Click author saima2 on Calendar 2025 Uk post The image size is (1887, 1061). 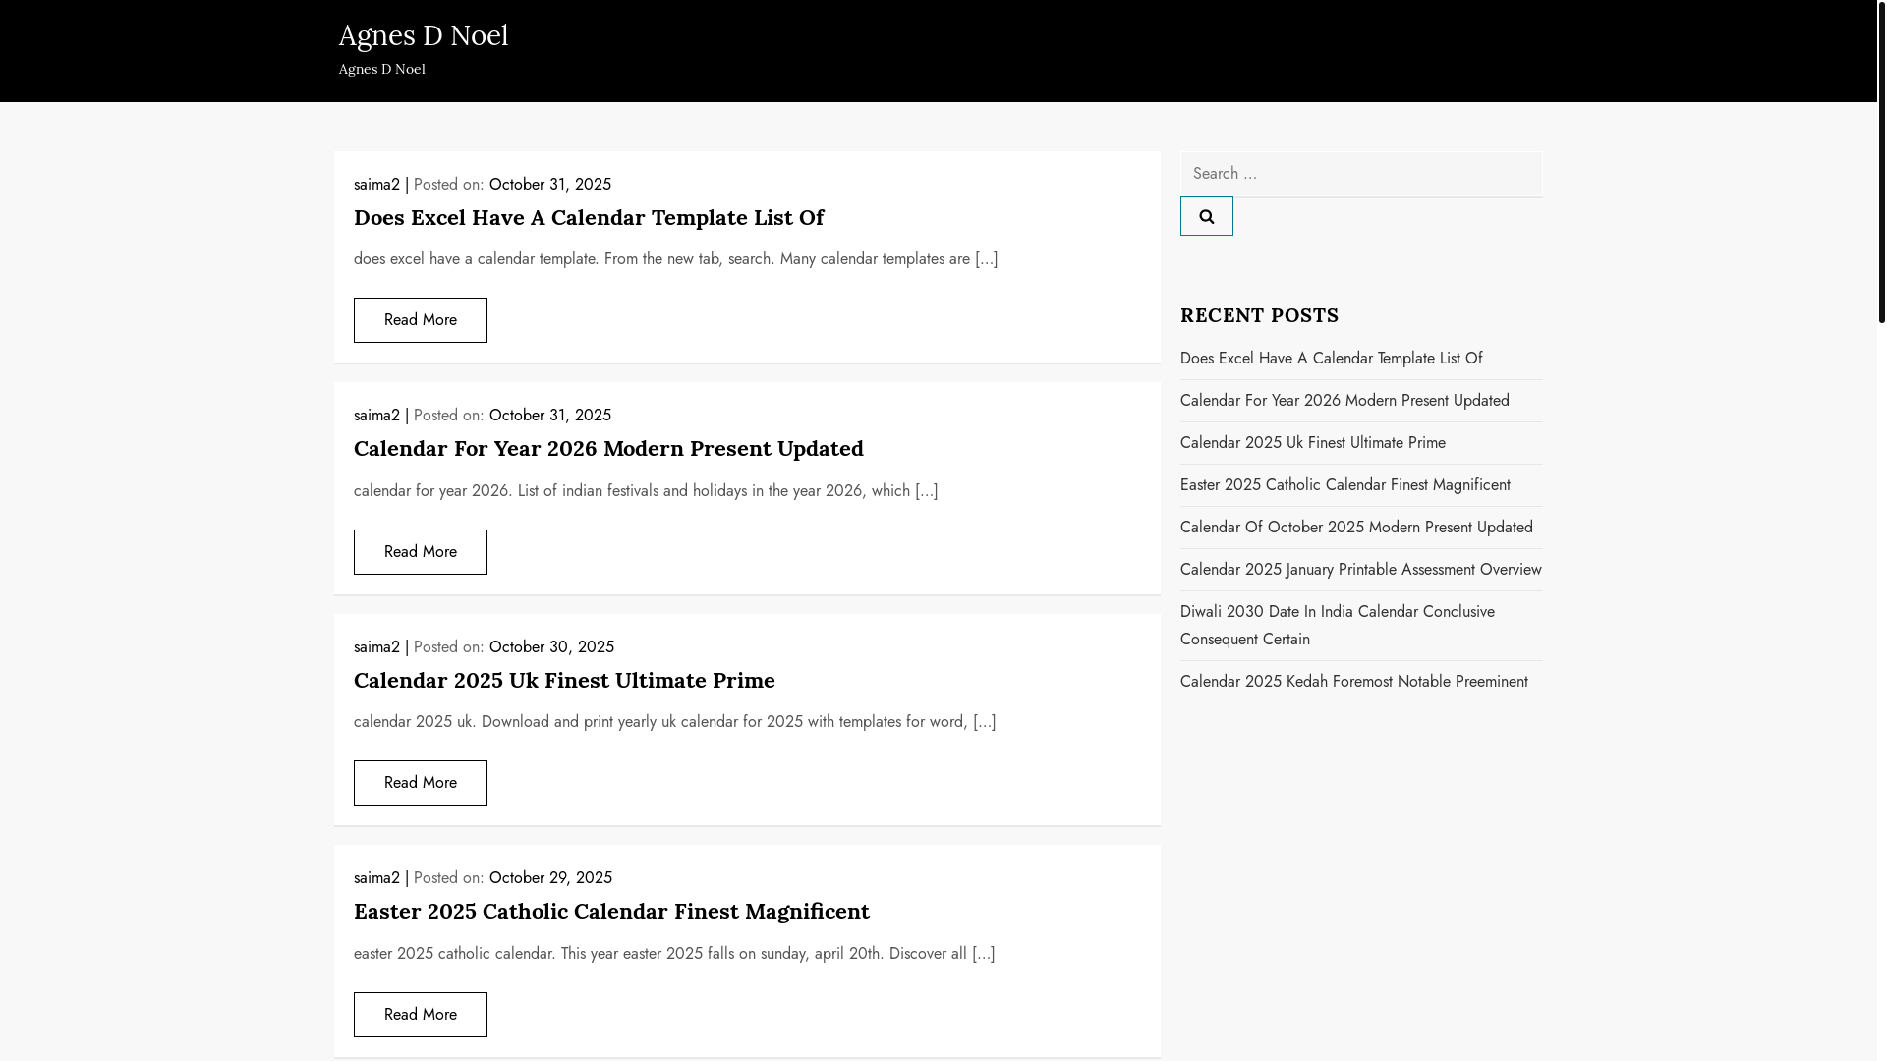(x=376, y=647)
